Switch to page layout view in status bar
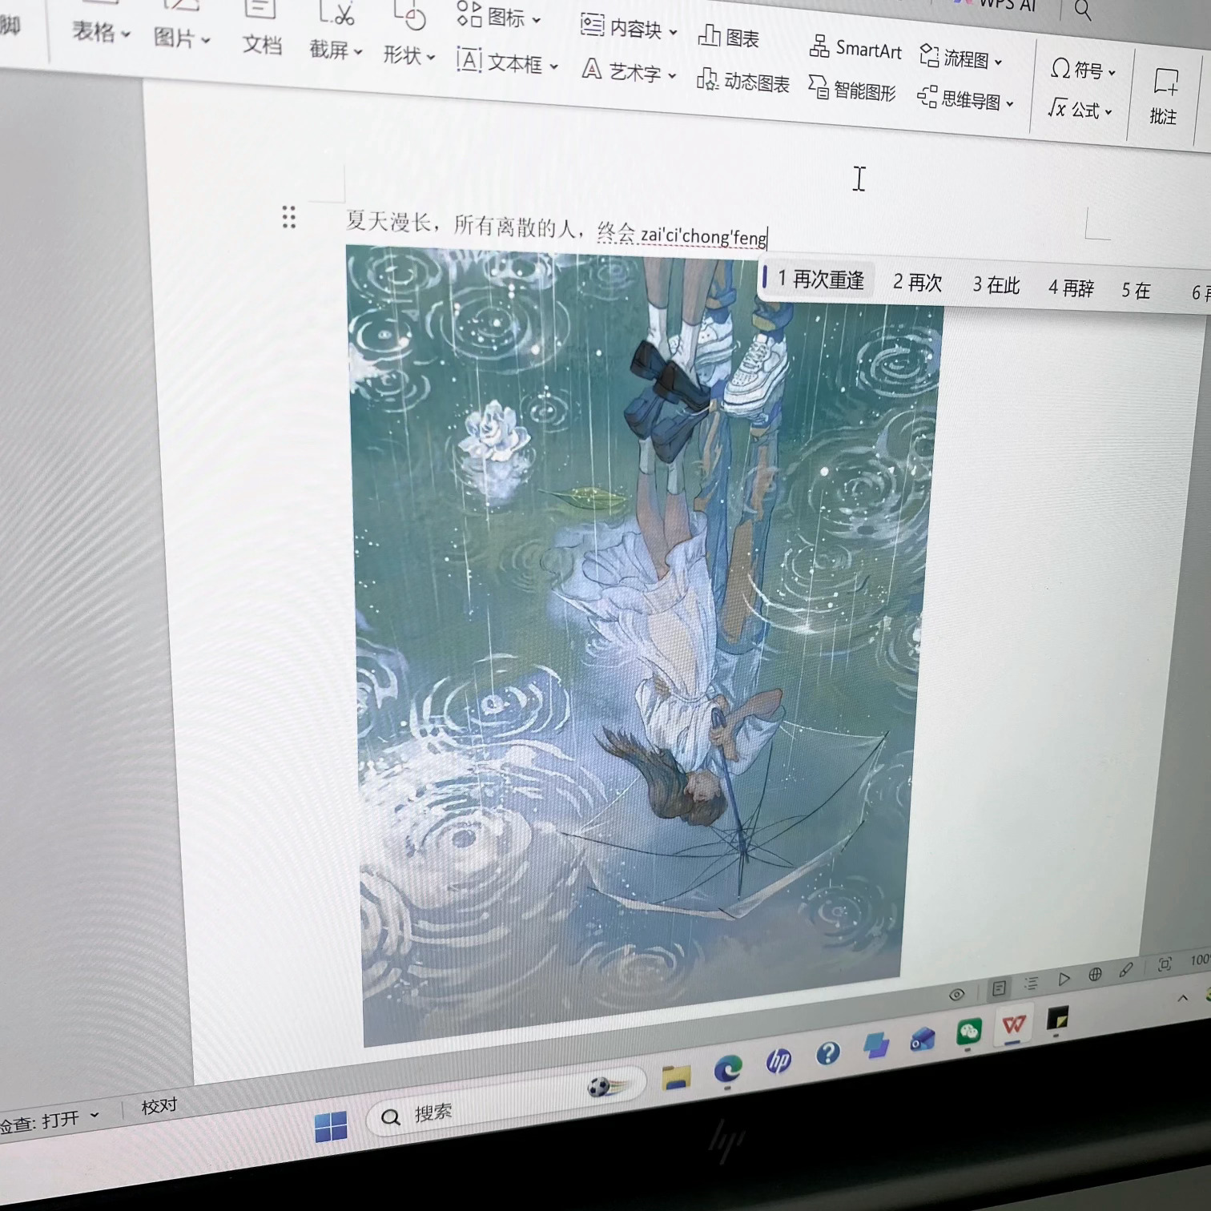This screenshot has height=1211, width=1211. point(999,988)
